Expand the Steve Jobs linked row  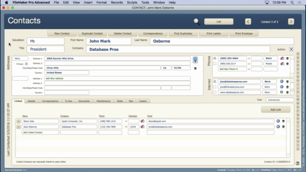point(18,121)
